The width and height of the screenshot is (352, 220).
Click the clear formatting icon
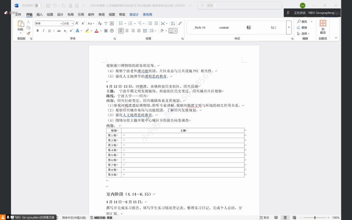pyautogui.click(x=100, y=23)
